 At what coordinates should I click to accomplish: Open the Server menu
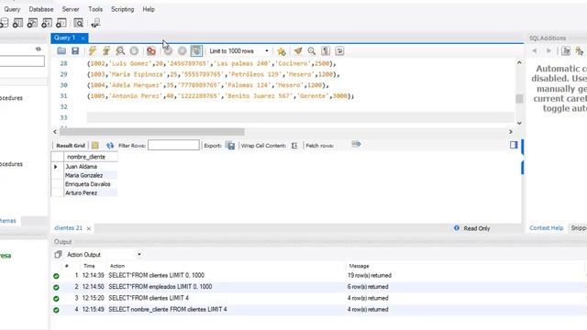click(71, 9)
